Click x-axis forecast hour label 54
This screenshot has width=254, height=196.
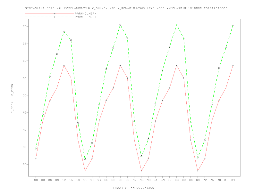click(163, 180)
